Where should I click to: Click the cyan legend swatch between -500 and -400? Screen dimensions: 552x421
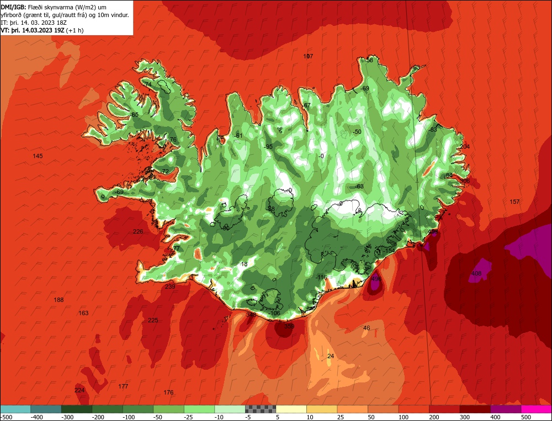pos(15,409)
